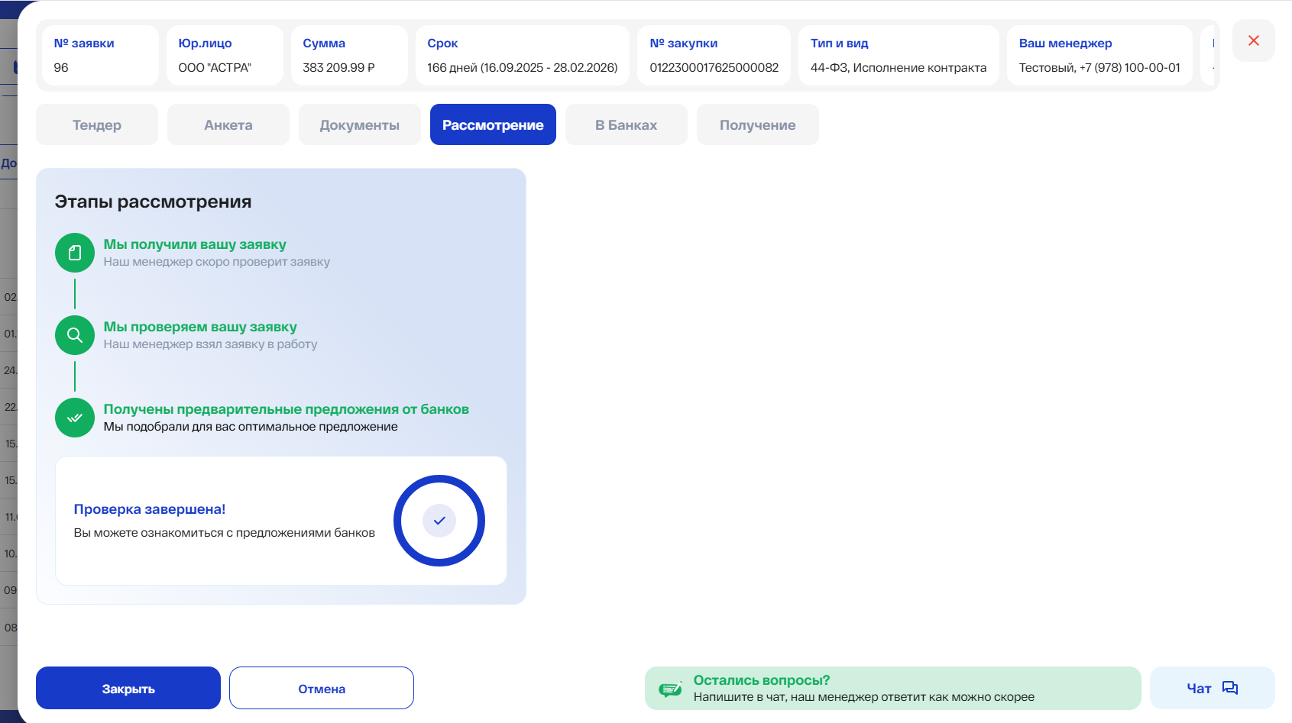Image resolution: width=1292 pixels, height=723 pixels.
Task: Click the Напишите в чат helper text
Action: [864, 697]
